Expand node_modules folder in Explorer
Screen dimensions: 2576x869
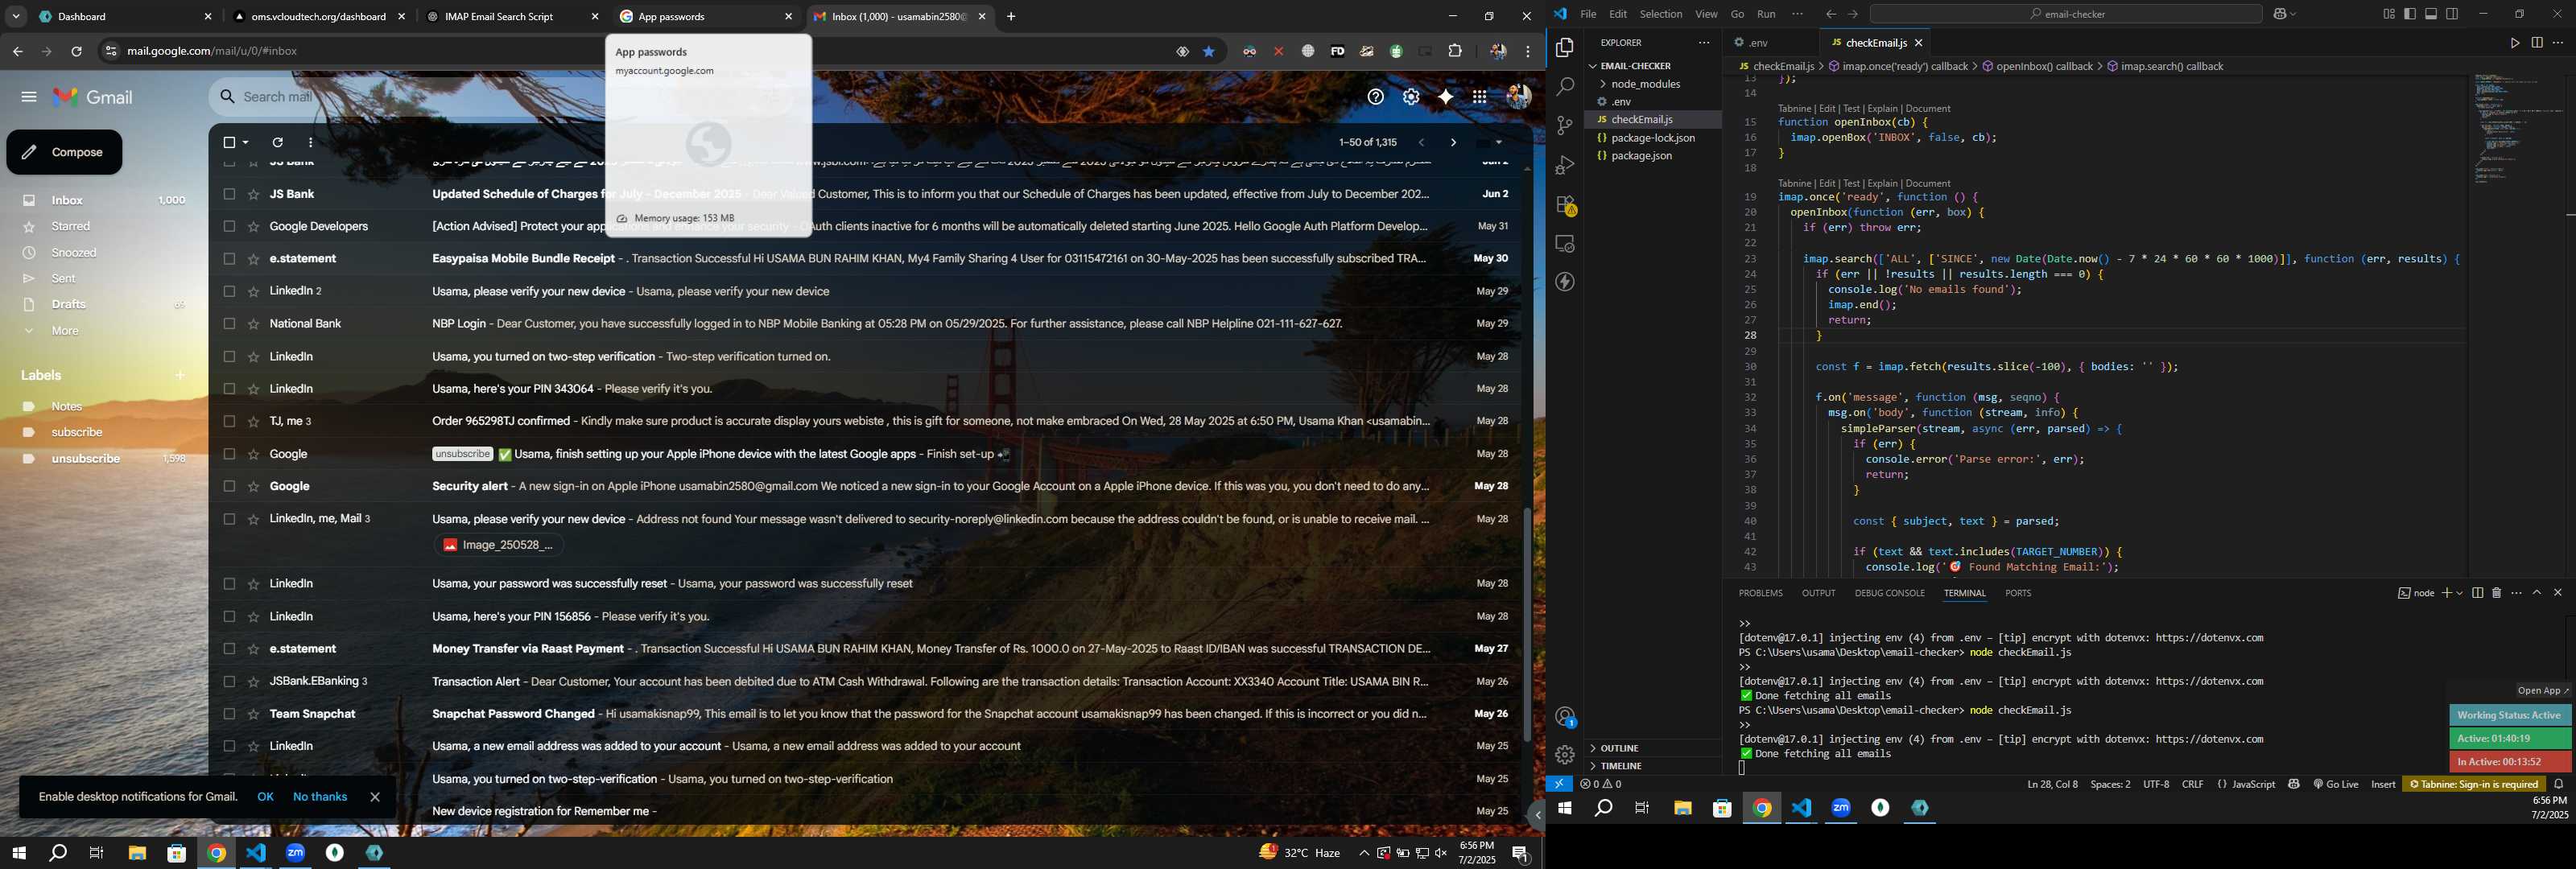pyautogui.click(x=1645, y=84)
